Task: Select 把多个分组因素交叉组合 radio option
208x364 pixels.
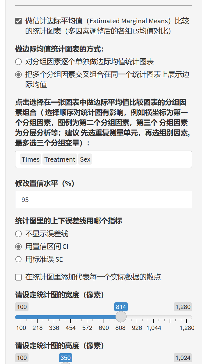Action: click(x=19, y=75)
